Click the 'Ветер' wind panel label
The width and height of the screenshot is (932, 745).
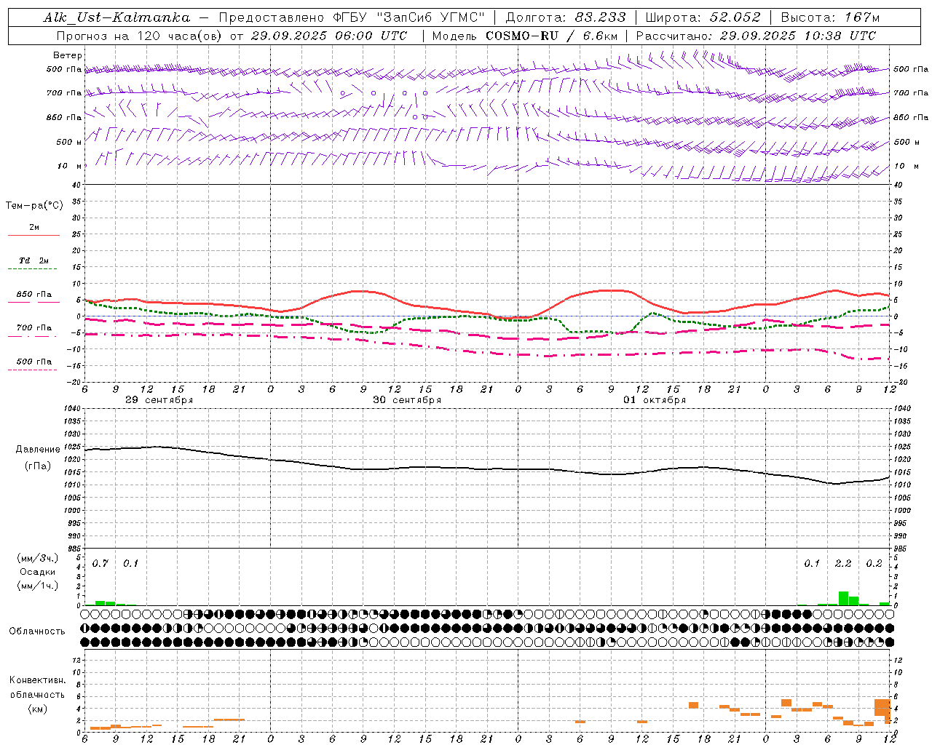click(x=68, y=55)
